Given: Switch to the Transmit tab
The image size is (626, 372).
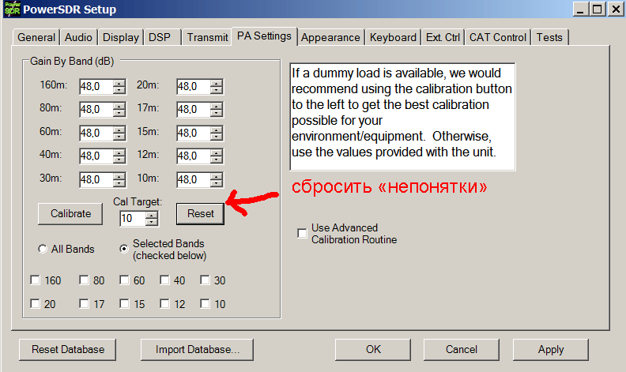Looking at the screenshot, I should (208, 37).
